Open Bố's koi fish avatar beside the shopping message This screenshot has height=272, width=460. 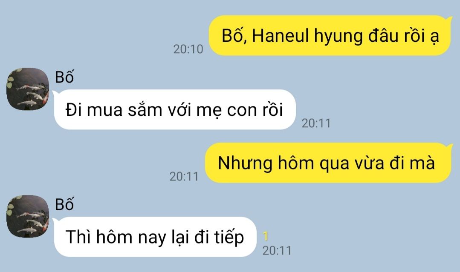28,89
